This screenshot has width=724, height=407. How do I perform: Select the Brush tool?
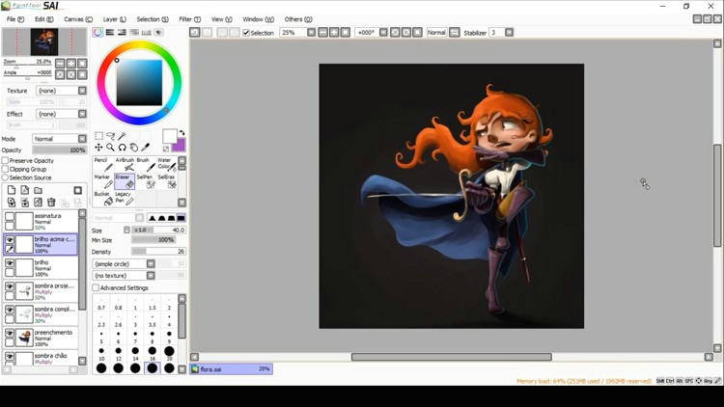[x=146, y=164]
